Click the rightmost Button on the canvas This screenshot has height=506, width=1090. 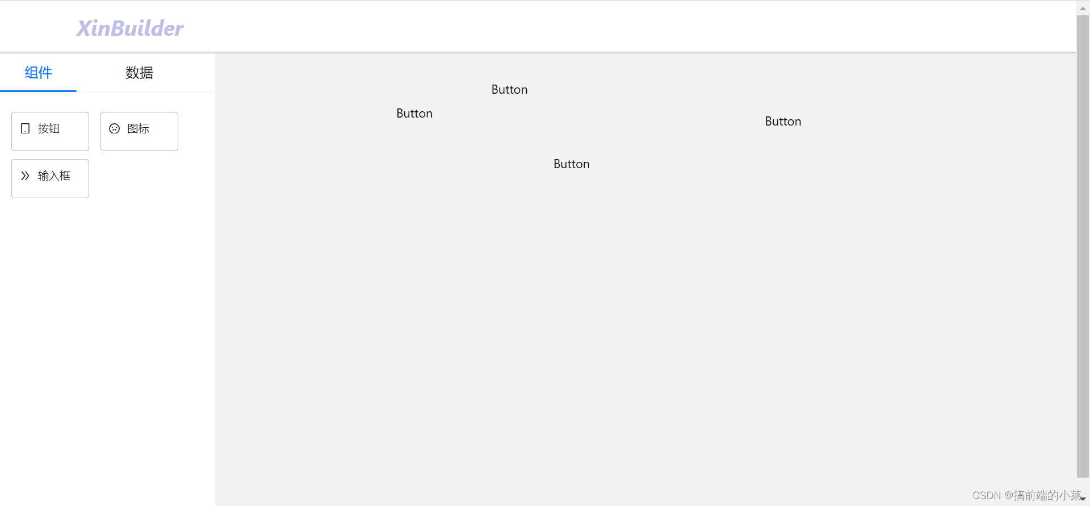click(x=783, y=122)
